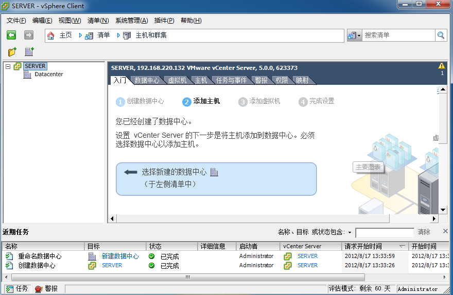The height and width of the screenshot is (295, 453).
Task: Click horizontal scrollbar right arrow in content pane
Action: click(434, 218)
